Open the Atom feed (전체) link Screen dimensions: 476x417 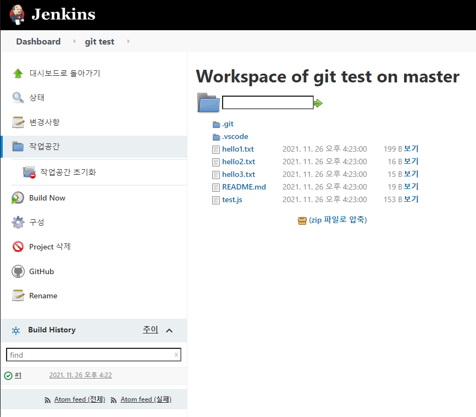coord(79,399)
